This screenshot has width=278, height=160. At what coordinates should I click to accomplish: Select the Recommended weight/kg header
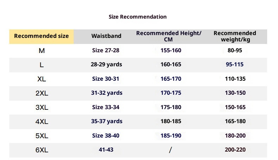coord(235,36)
